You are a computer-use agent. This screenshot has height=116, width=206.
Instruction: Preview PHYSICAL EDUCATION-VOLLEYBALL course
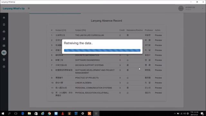coord(158,93)
